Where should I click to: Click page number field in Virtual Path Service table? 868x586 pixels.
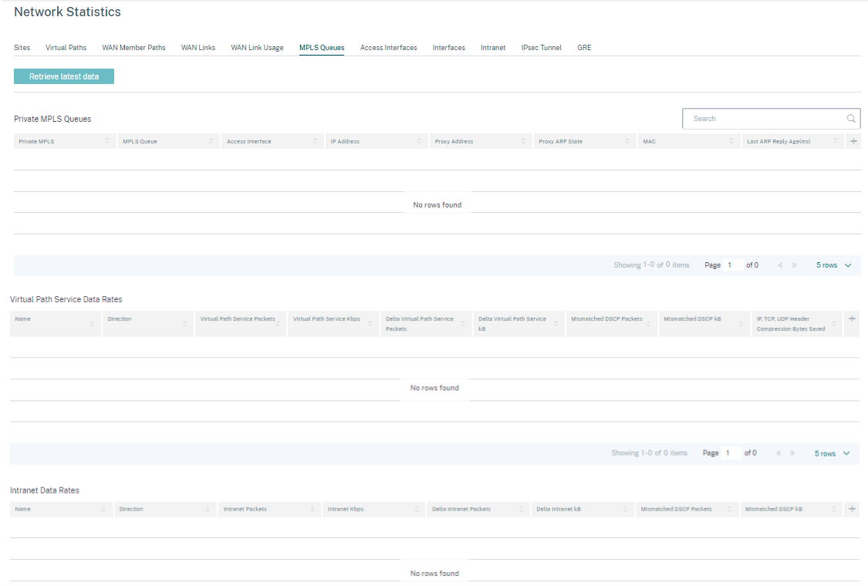pyautogui.click(x=731, y=453)
